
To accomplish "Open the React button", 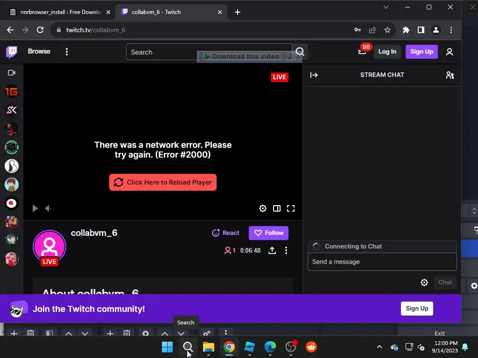I will pos(225,233).
